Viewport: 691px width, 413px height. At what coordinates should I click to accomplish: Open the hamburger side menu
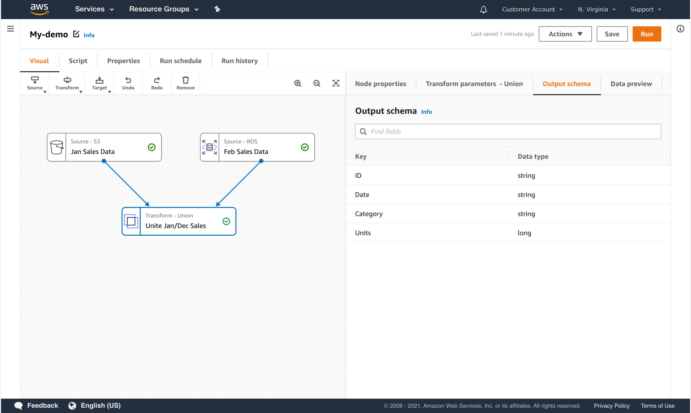pyautogui.click(x=11, y=29)
